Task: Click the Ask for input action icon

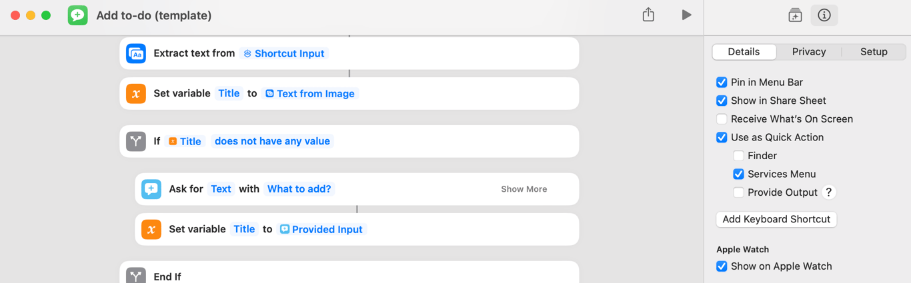Action: (x=151, y=189)
